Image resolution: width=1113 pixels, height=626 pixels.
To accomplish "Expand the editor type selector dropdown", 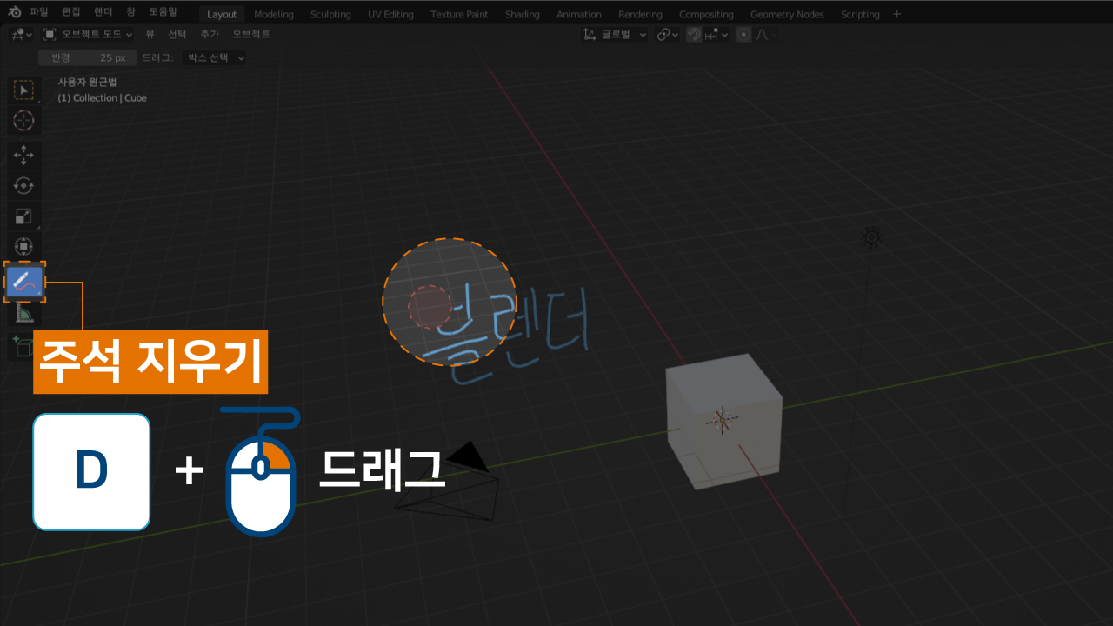I will point(22,34).
